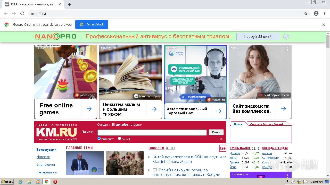
Task: Click the 12+ age rating icon
Action: (x=222, y=148)
